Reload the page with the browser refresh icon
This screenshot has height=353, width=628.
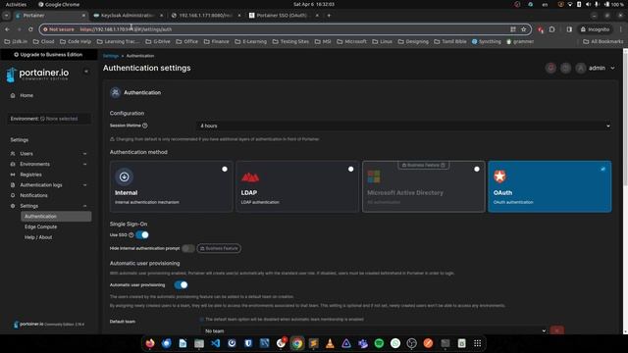[x=30, y=29]
